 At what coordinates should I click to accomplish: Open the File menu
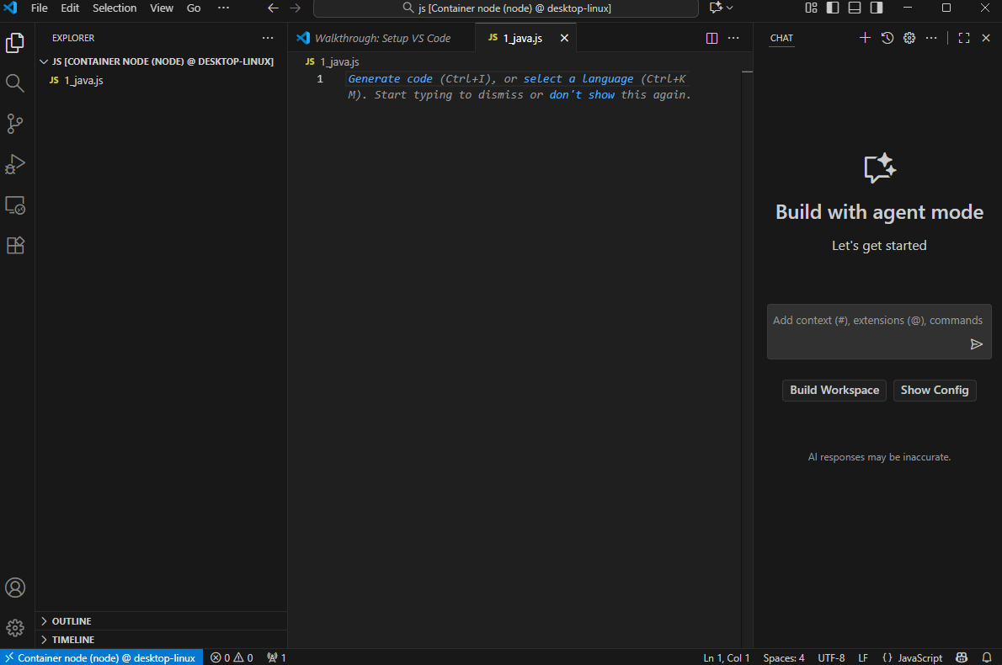(x=39, y=8)
